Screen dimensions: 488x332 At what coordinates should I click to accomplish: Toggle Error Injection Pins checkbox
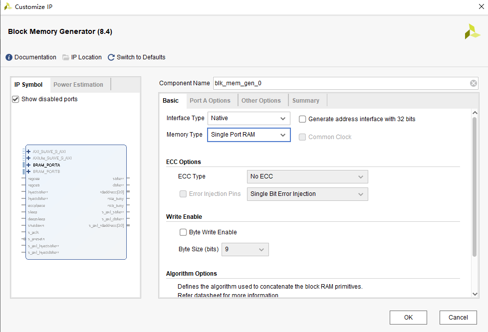point(183,194)
